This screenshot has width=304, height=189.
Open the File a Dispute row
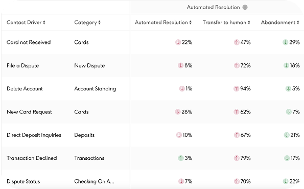point(152,65)
